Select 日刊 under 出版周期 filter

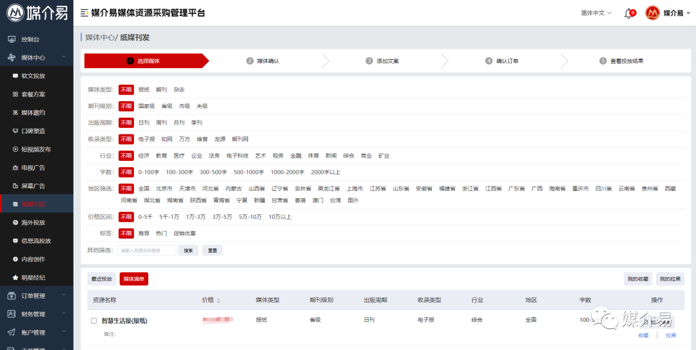point(144,122)
